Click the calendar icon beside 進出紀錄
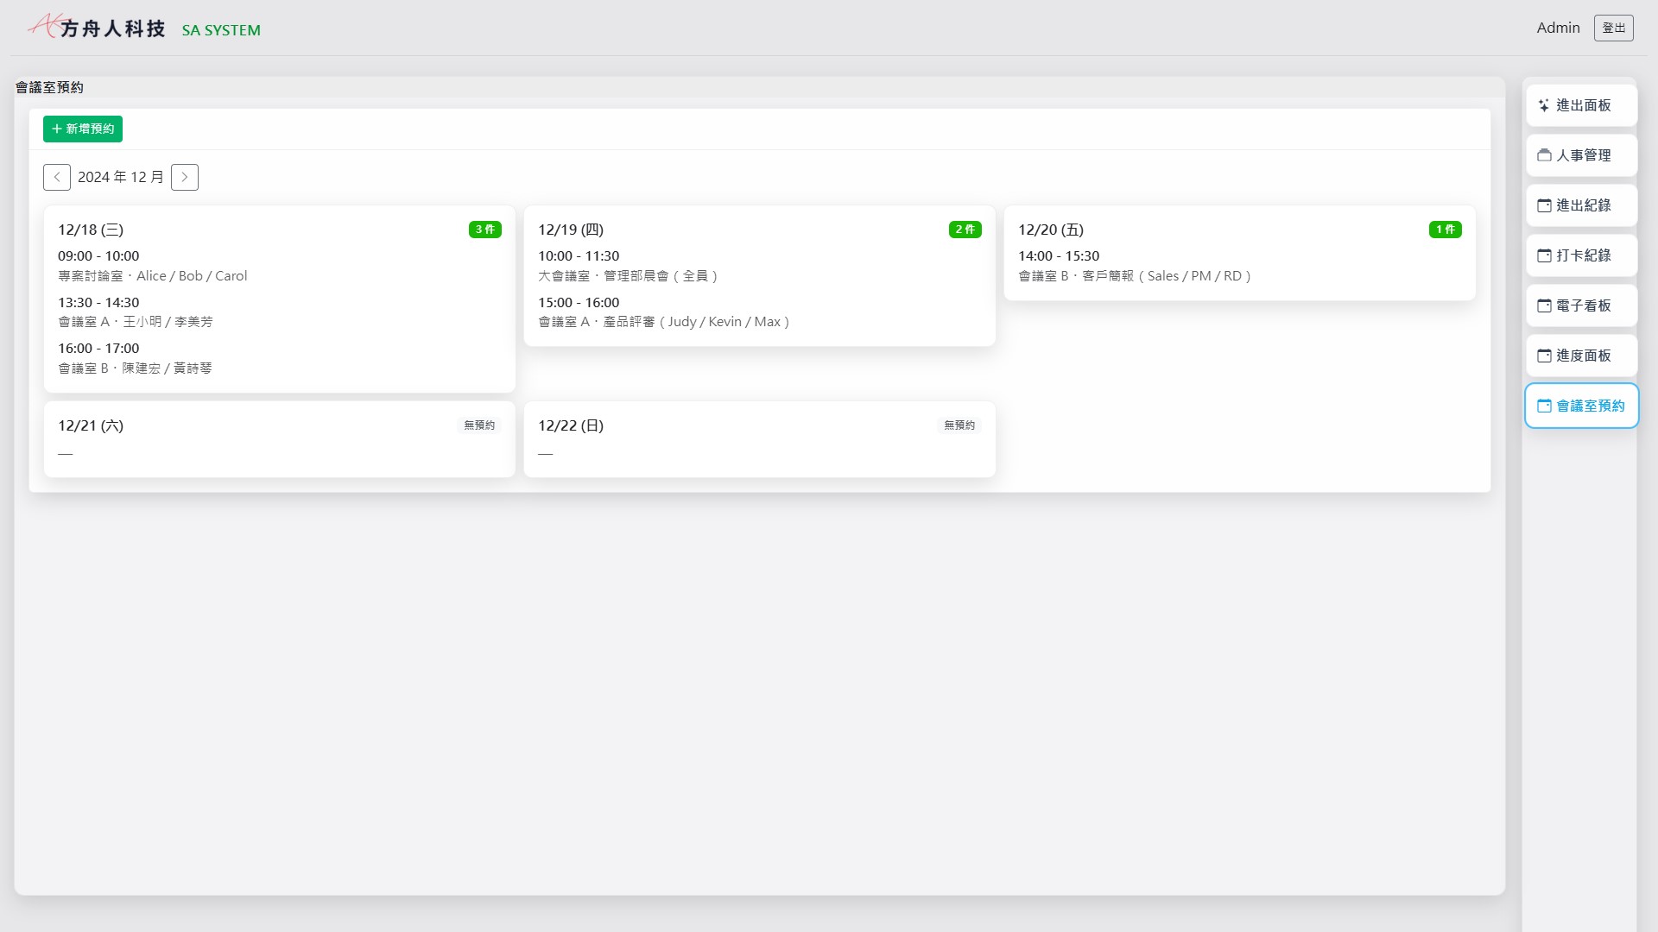1658x932 pixels. pos(1544,205)
